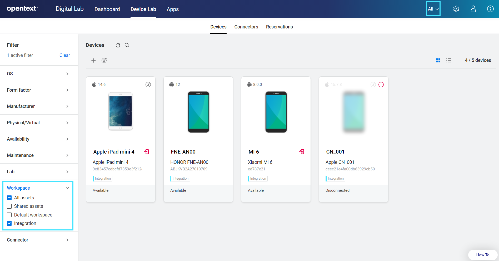Click the open-device icon beside MI 6
499x261 pixels.
(x=302, y=152)
